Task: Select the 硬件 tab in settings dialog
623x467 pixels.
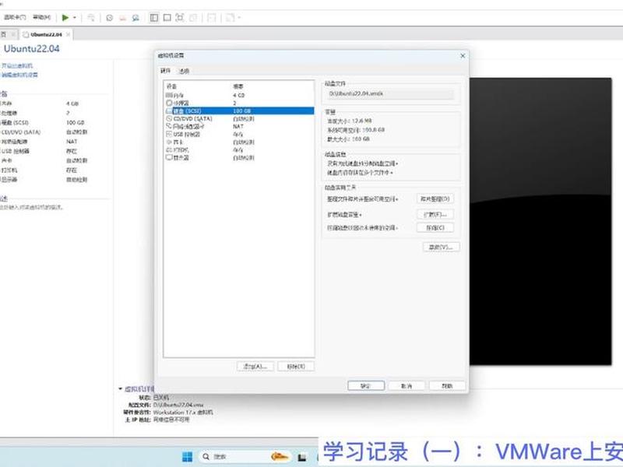Action: click(165, 71)
